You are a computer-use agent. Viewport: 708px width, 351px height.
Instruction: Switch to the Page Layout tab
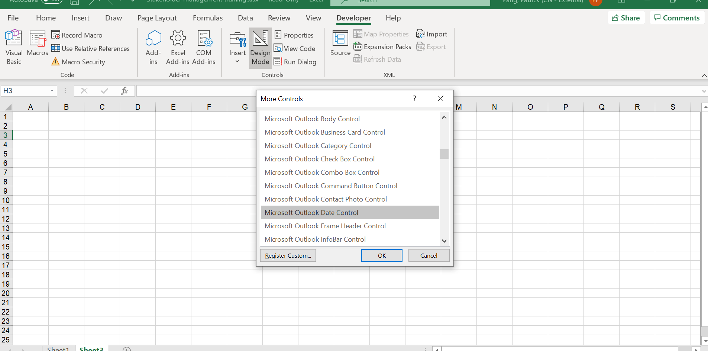pyautogui.click(x=157, y=18)
